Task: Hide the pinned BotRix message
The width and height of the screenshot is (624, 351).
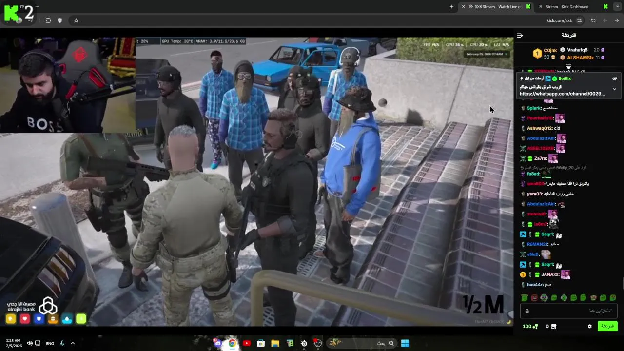Action: tap(614, 78)
